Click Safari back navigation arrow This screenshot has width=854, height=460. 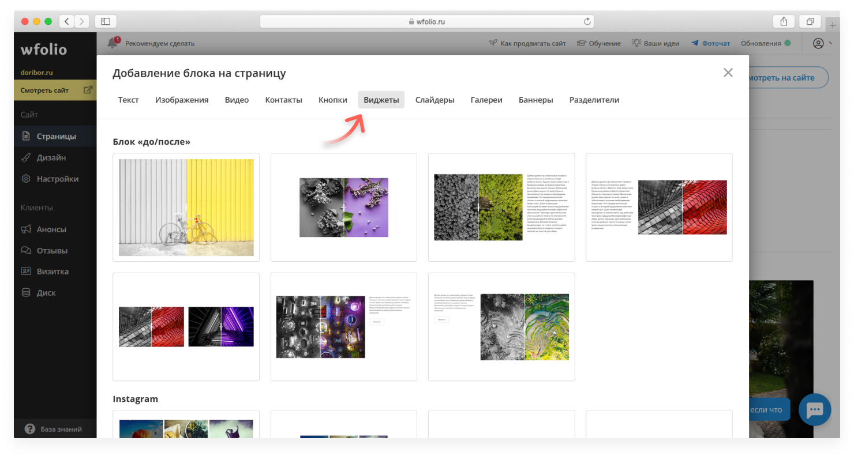point(67,21)
